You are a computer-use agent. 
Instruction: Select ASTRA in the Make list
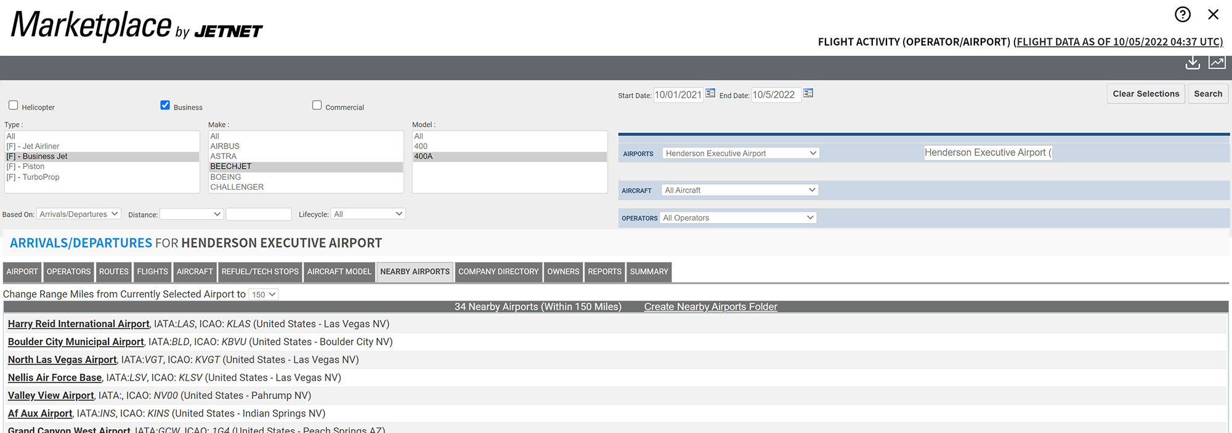[x=306, y=156]
